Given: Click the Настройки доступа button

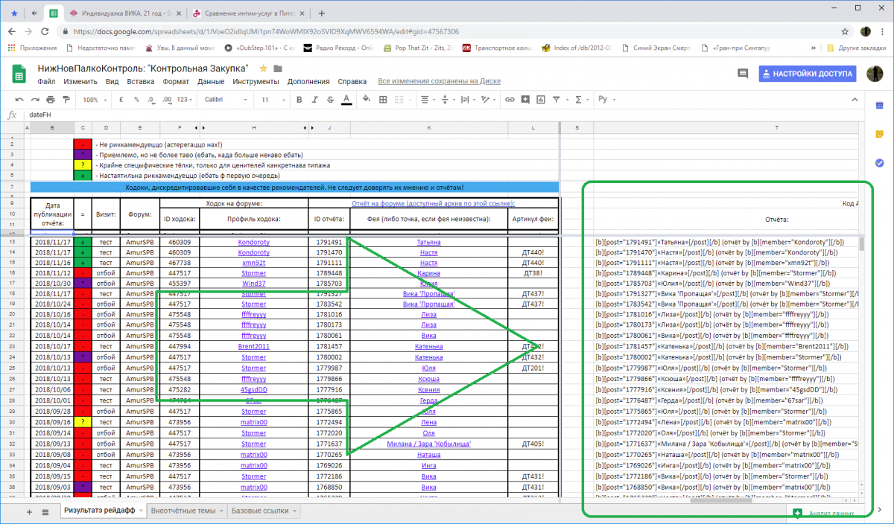Looking at the screenshot, I should coord(807,74).
